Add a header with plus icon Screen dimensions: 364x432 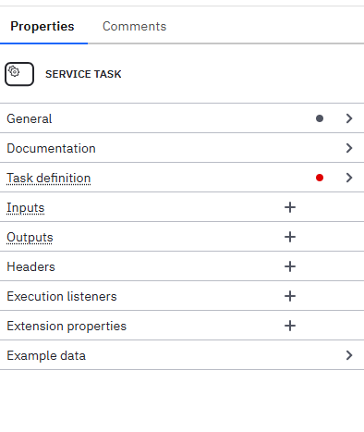[290, 266]
